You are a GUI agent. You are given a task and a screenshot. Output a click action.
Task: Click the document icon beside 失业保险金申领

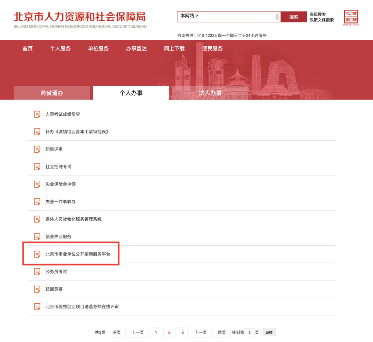coord(37,184)
